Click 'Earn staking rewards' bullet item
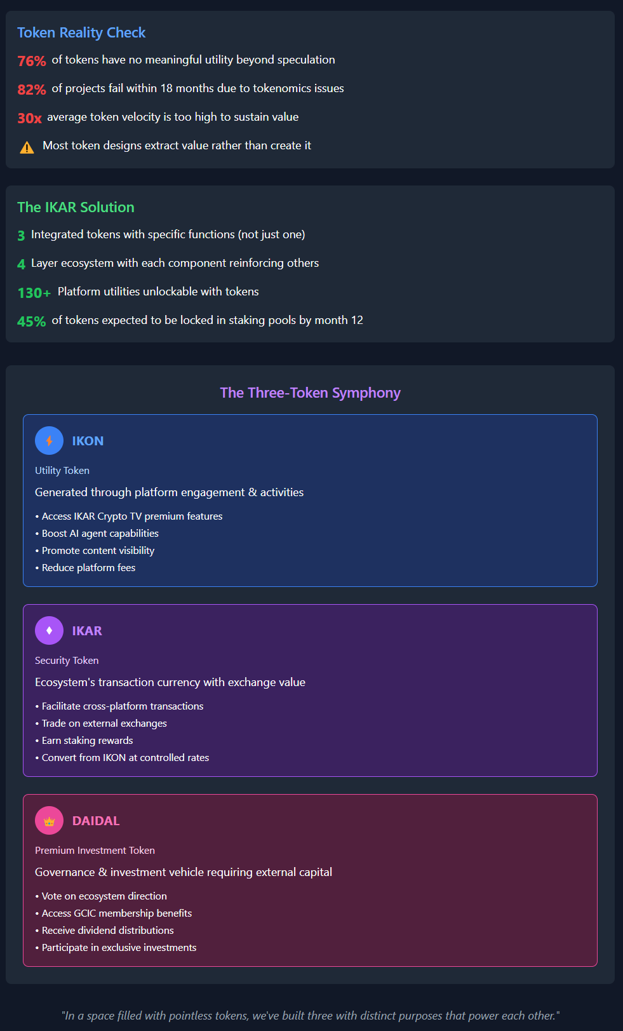Image resolution: width=623 pixels, height=1031 pixels. (x=87, y=741)
